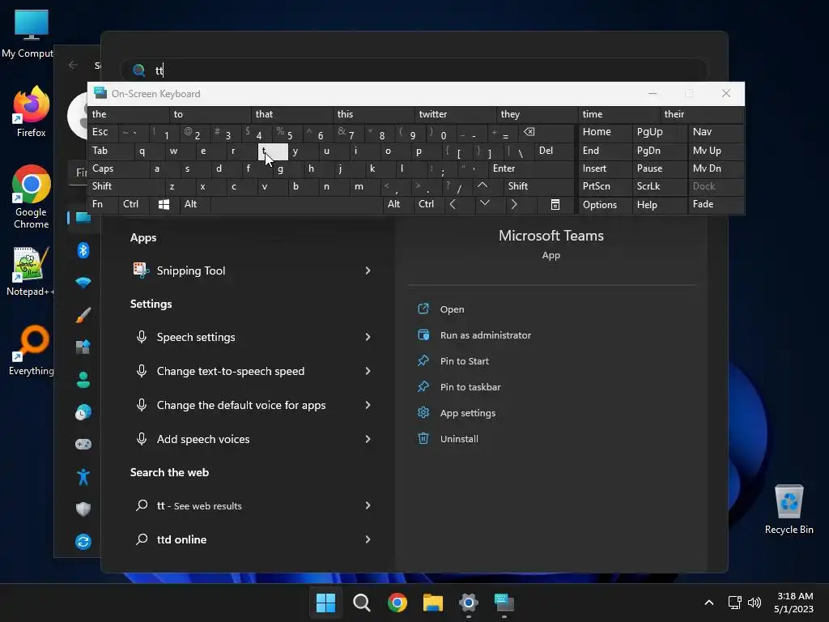Click the Settings gear on taskbar
Image resolution: width=829 pixels, height=622 pixels.
pyautogui.click(x=469, y=603)
